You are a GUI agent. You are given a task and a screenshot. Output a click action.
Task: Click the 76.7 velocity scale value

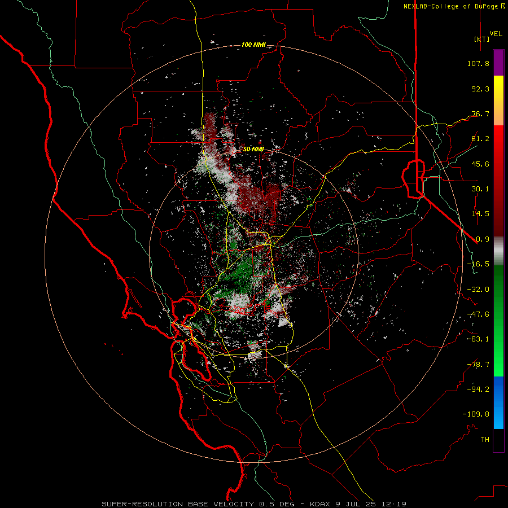coord(480,113)
